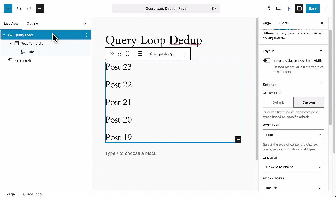
Task: Click the block drag handle
Action: point(120,54)
